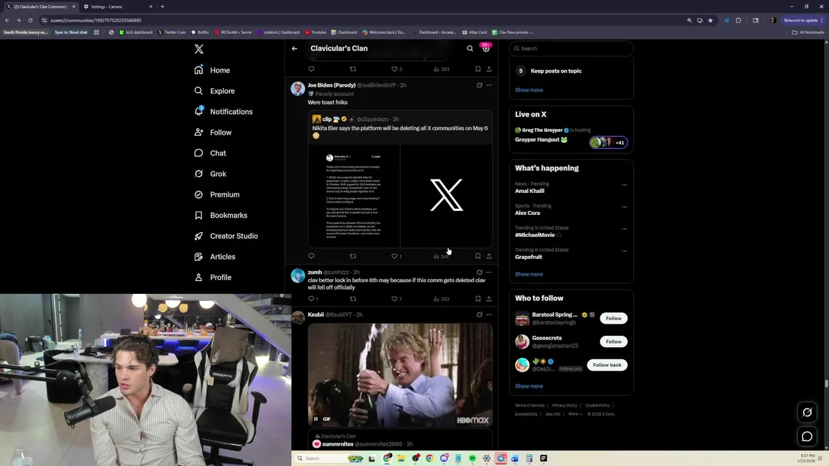Open Grok from the sidebar
This screenshot has height=466, width=829.
click(x=210, y=173)
